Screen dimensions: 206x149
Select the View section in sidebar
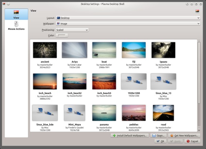pyautogui.click(x=16, y=14)
